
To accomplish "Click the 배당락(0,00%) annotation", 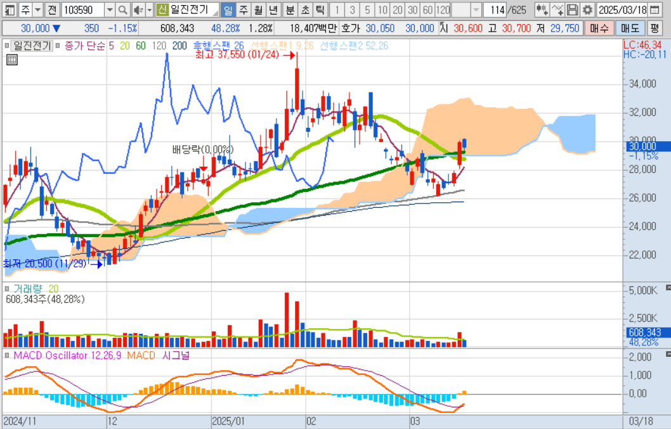I will coord(204,150).
